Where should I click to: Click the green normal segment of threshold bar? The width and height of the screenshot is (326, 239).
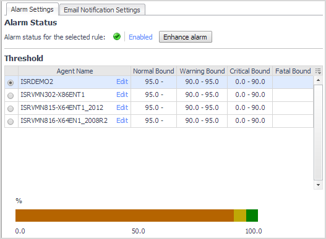(x=252, y=216)
